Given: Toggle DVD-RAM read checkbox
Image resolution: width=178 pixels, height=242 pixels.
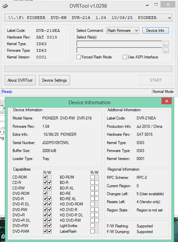Looking at the screenshot, I should point(45,231).
